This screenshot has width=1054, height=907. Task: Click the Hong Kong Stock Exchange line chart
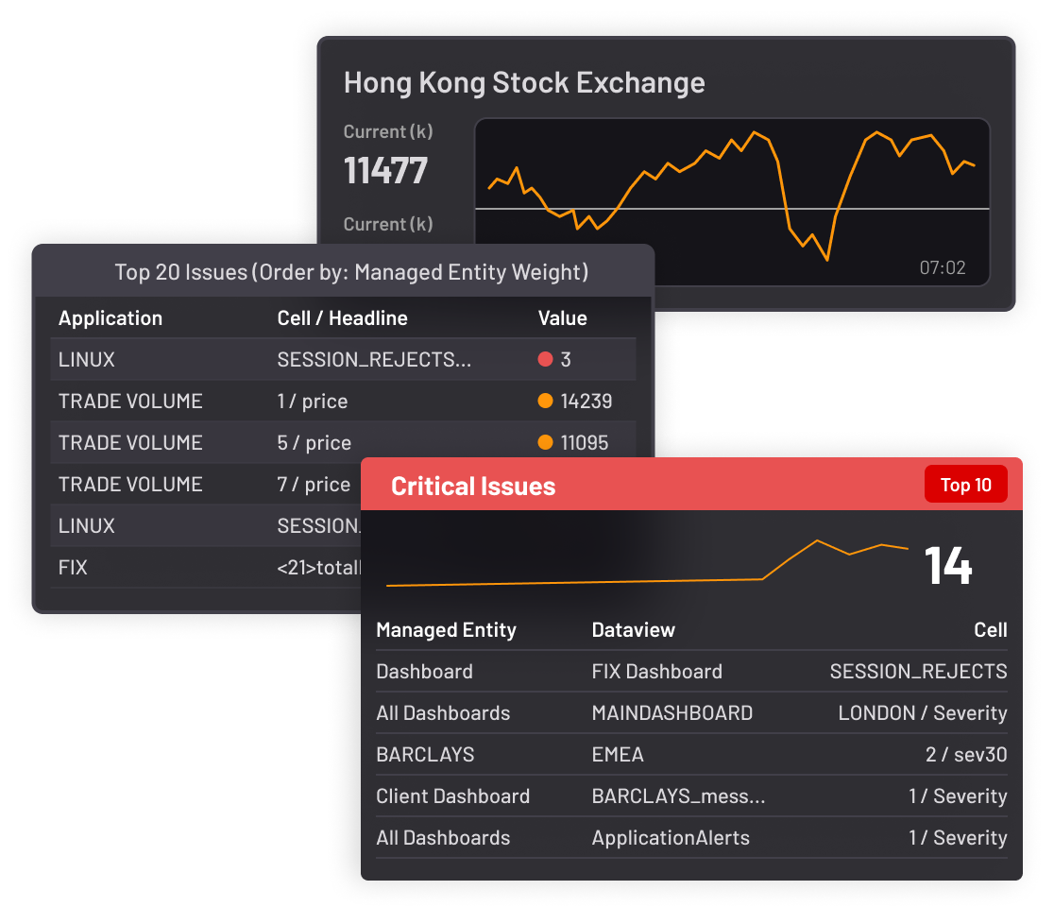(731, 200)
